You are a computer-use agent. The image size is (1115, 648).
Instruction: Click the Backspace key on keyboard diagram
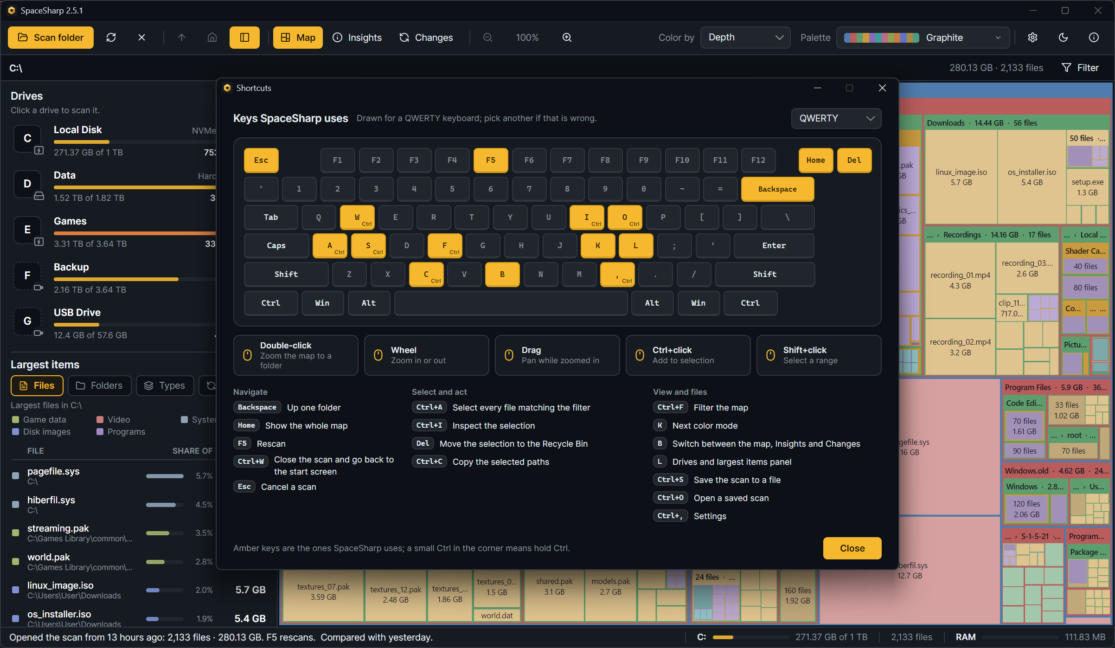click(777, 189)
